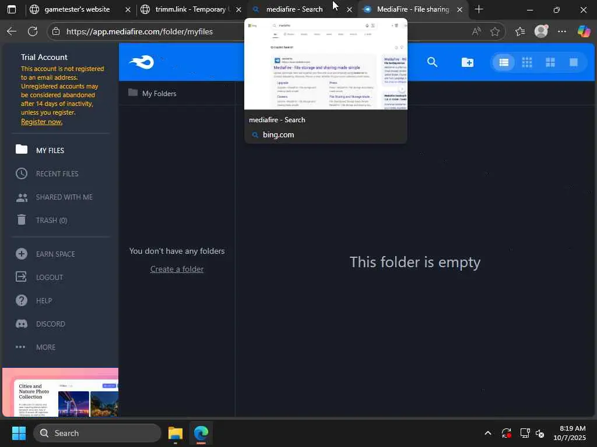597x447 pixels.
Task: Click the photo collection ad thumbnail
Action: (x=60, y=392)
